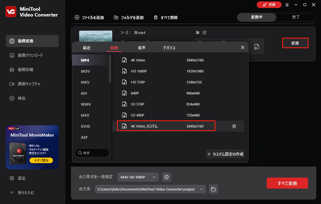This screenshot has width=321, height=204.
Task: Open the 動画変換 sidebar section
Action: (32, 41)
